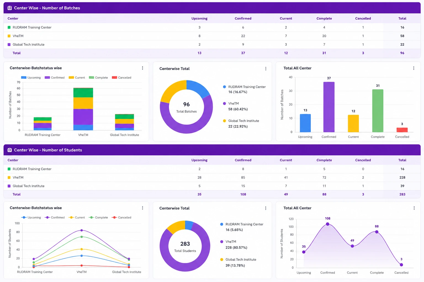This screenshot has height=282, width=424.
Task: Click 96 Total Batches donut center
Action: point(186,107)
